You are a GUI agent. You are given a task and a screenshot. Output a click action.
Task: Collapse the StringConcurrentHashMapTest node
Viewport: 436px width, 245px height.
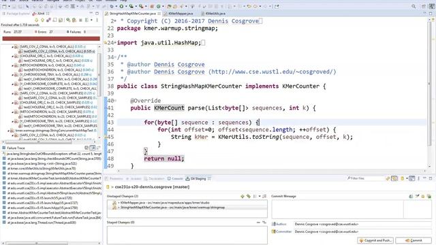click(x=8, y=130)
